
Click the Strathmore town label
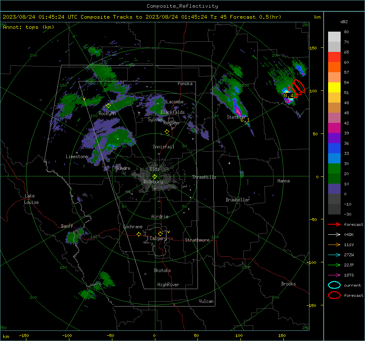(x=197, y=240)
